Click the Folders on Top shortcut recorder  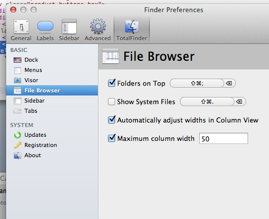click(197, 83)
